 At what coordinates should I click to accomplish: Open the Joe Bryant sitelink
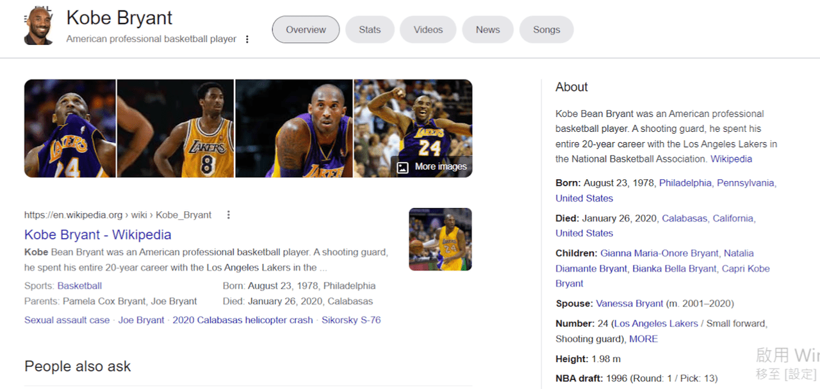(142, 320)
